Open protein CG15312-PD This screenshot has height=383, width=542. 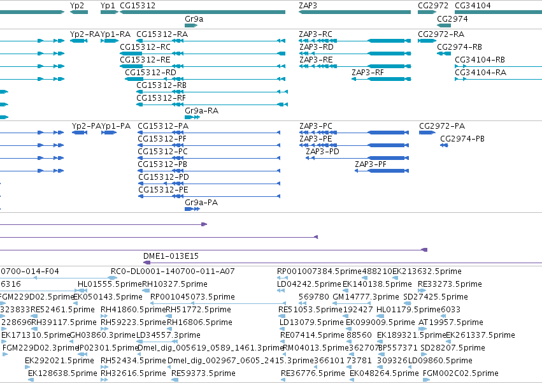(164, 178)
